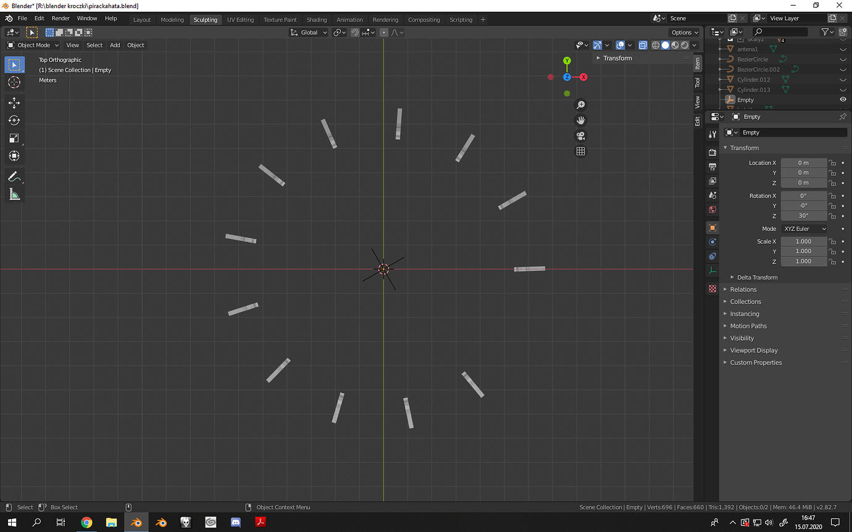Open the Options dropdown in viewport header

[x=685, y=32]
